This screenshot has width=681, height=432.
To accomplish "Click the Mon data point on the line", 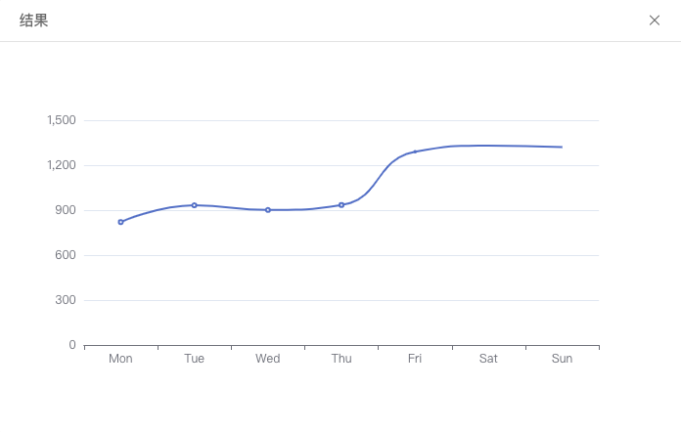I will point(121,222).
